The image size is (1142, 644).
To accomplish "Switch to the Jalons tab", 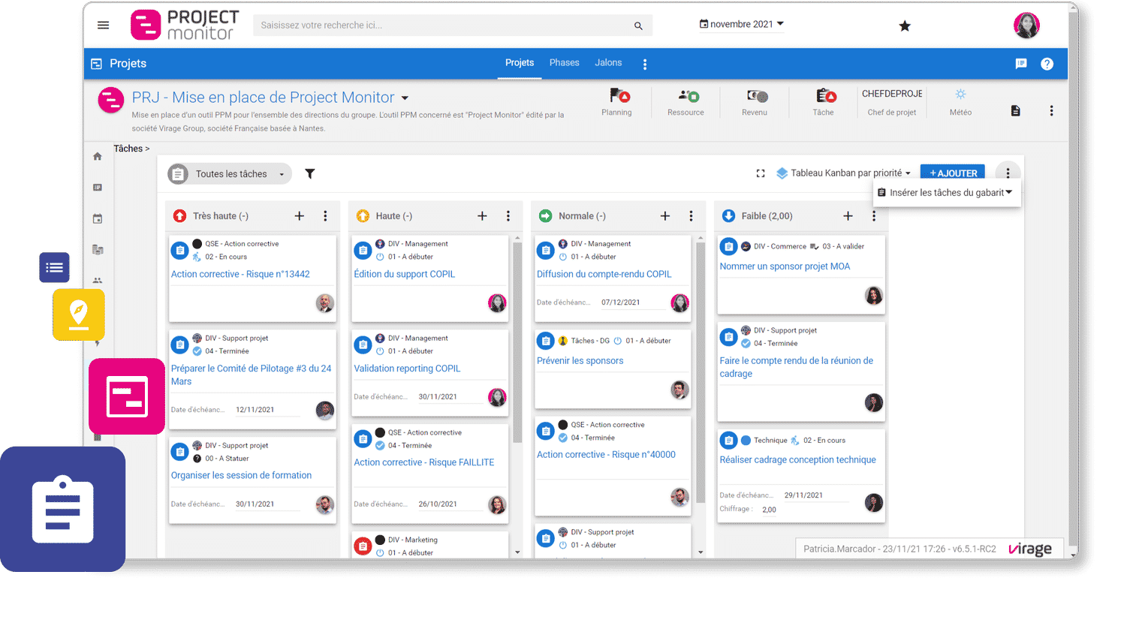I will tap(608, 63).
